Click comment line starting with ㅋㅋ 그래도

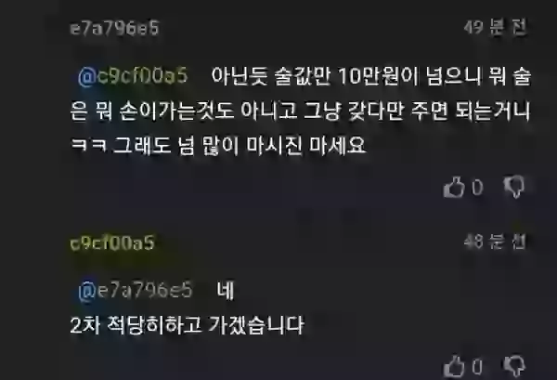(x=218, y=145)
